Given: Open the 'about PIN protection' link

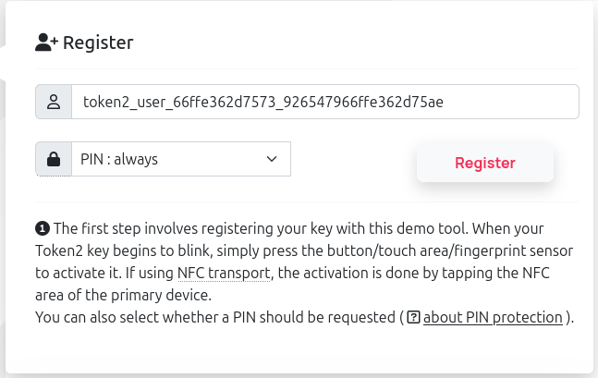Looking at the screenshot, I should coord(493,317).
